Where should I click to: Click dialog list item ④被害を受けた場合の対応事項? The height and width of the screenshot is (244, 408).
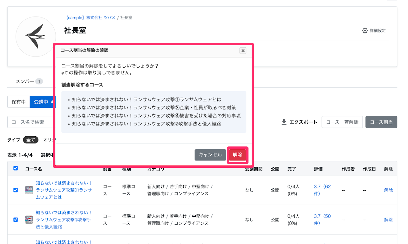click(156, 116)
